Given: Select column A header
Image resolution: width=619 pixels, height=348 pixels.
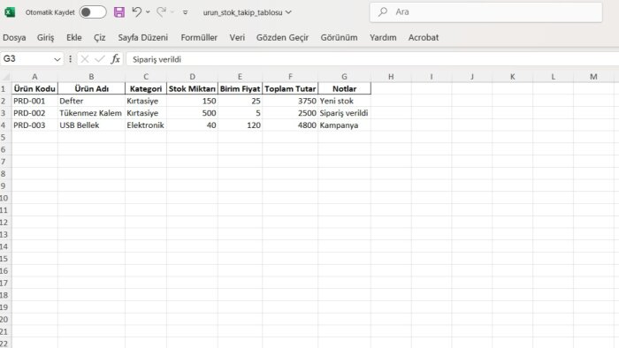Looking at the screenshot, I should (34, 77).
